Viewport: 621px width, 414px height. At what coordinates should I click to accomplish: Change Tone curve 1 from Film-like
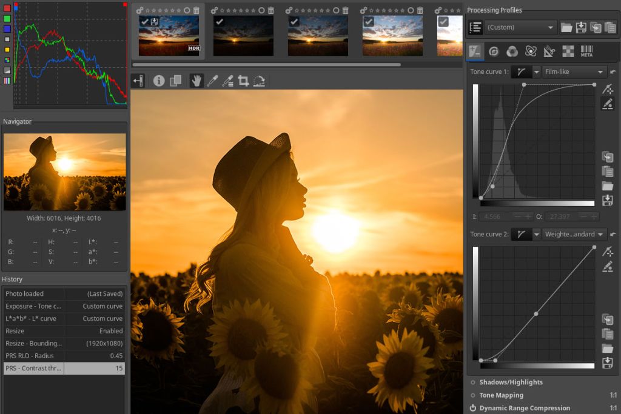[574, 71]
